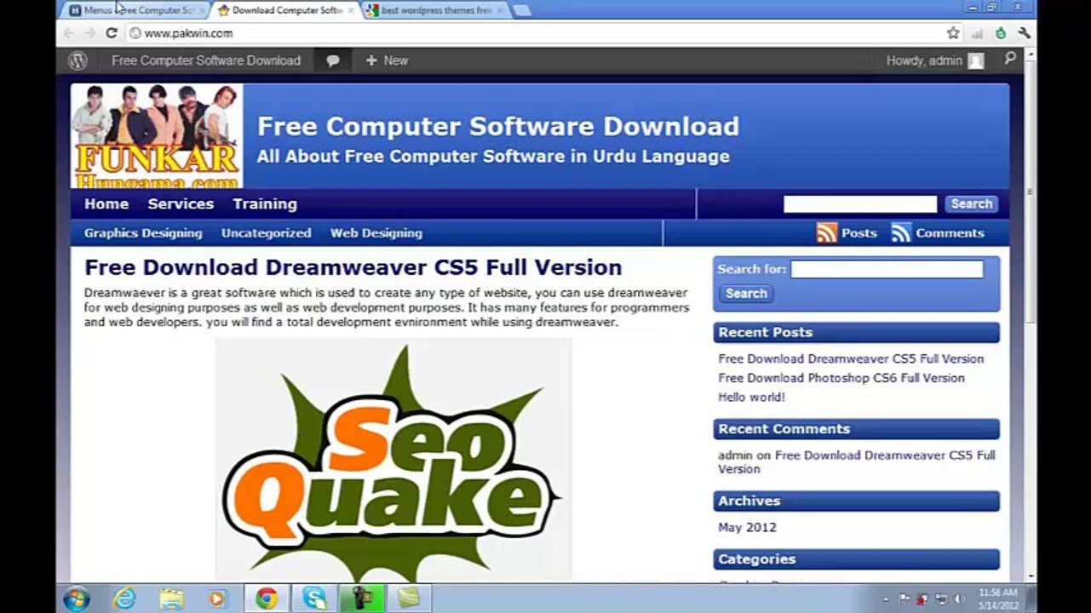1091x613 pixels.
Task: Close the Menus browser tab
Action: pos(201,10)
